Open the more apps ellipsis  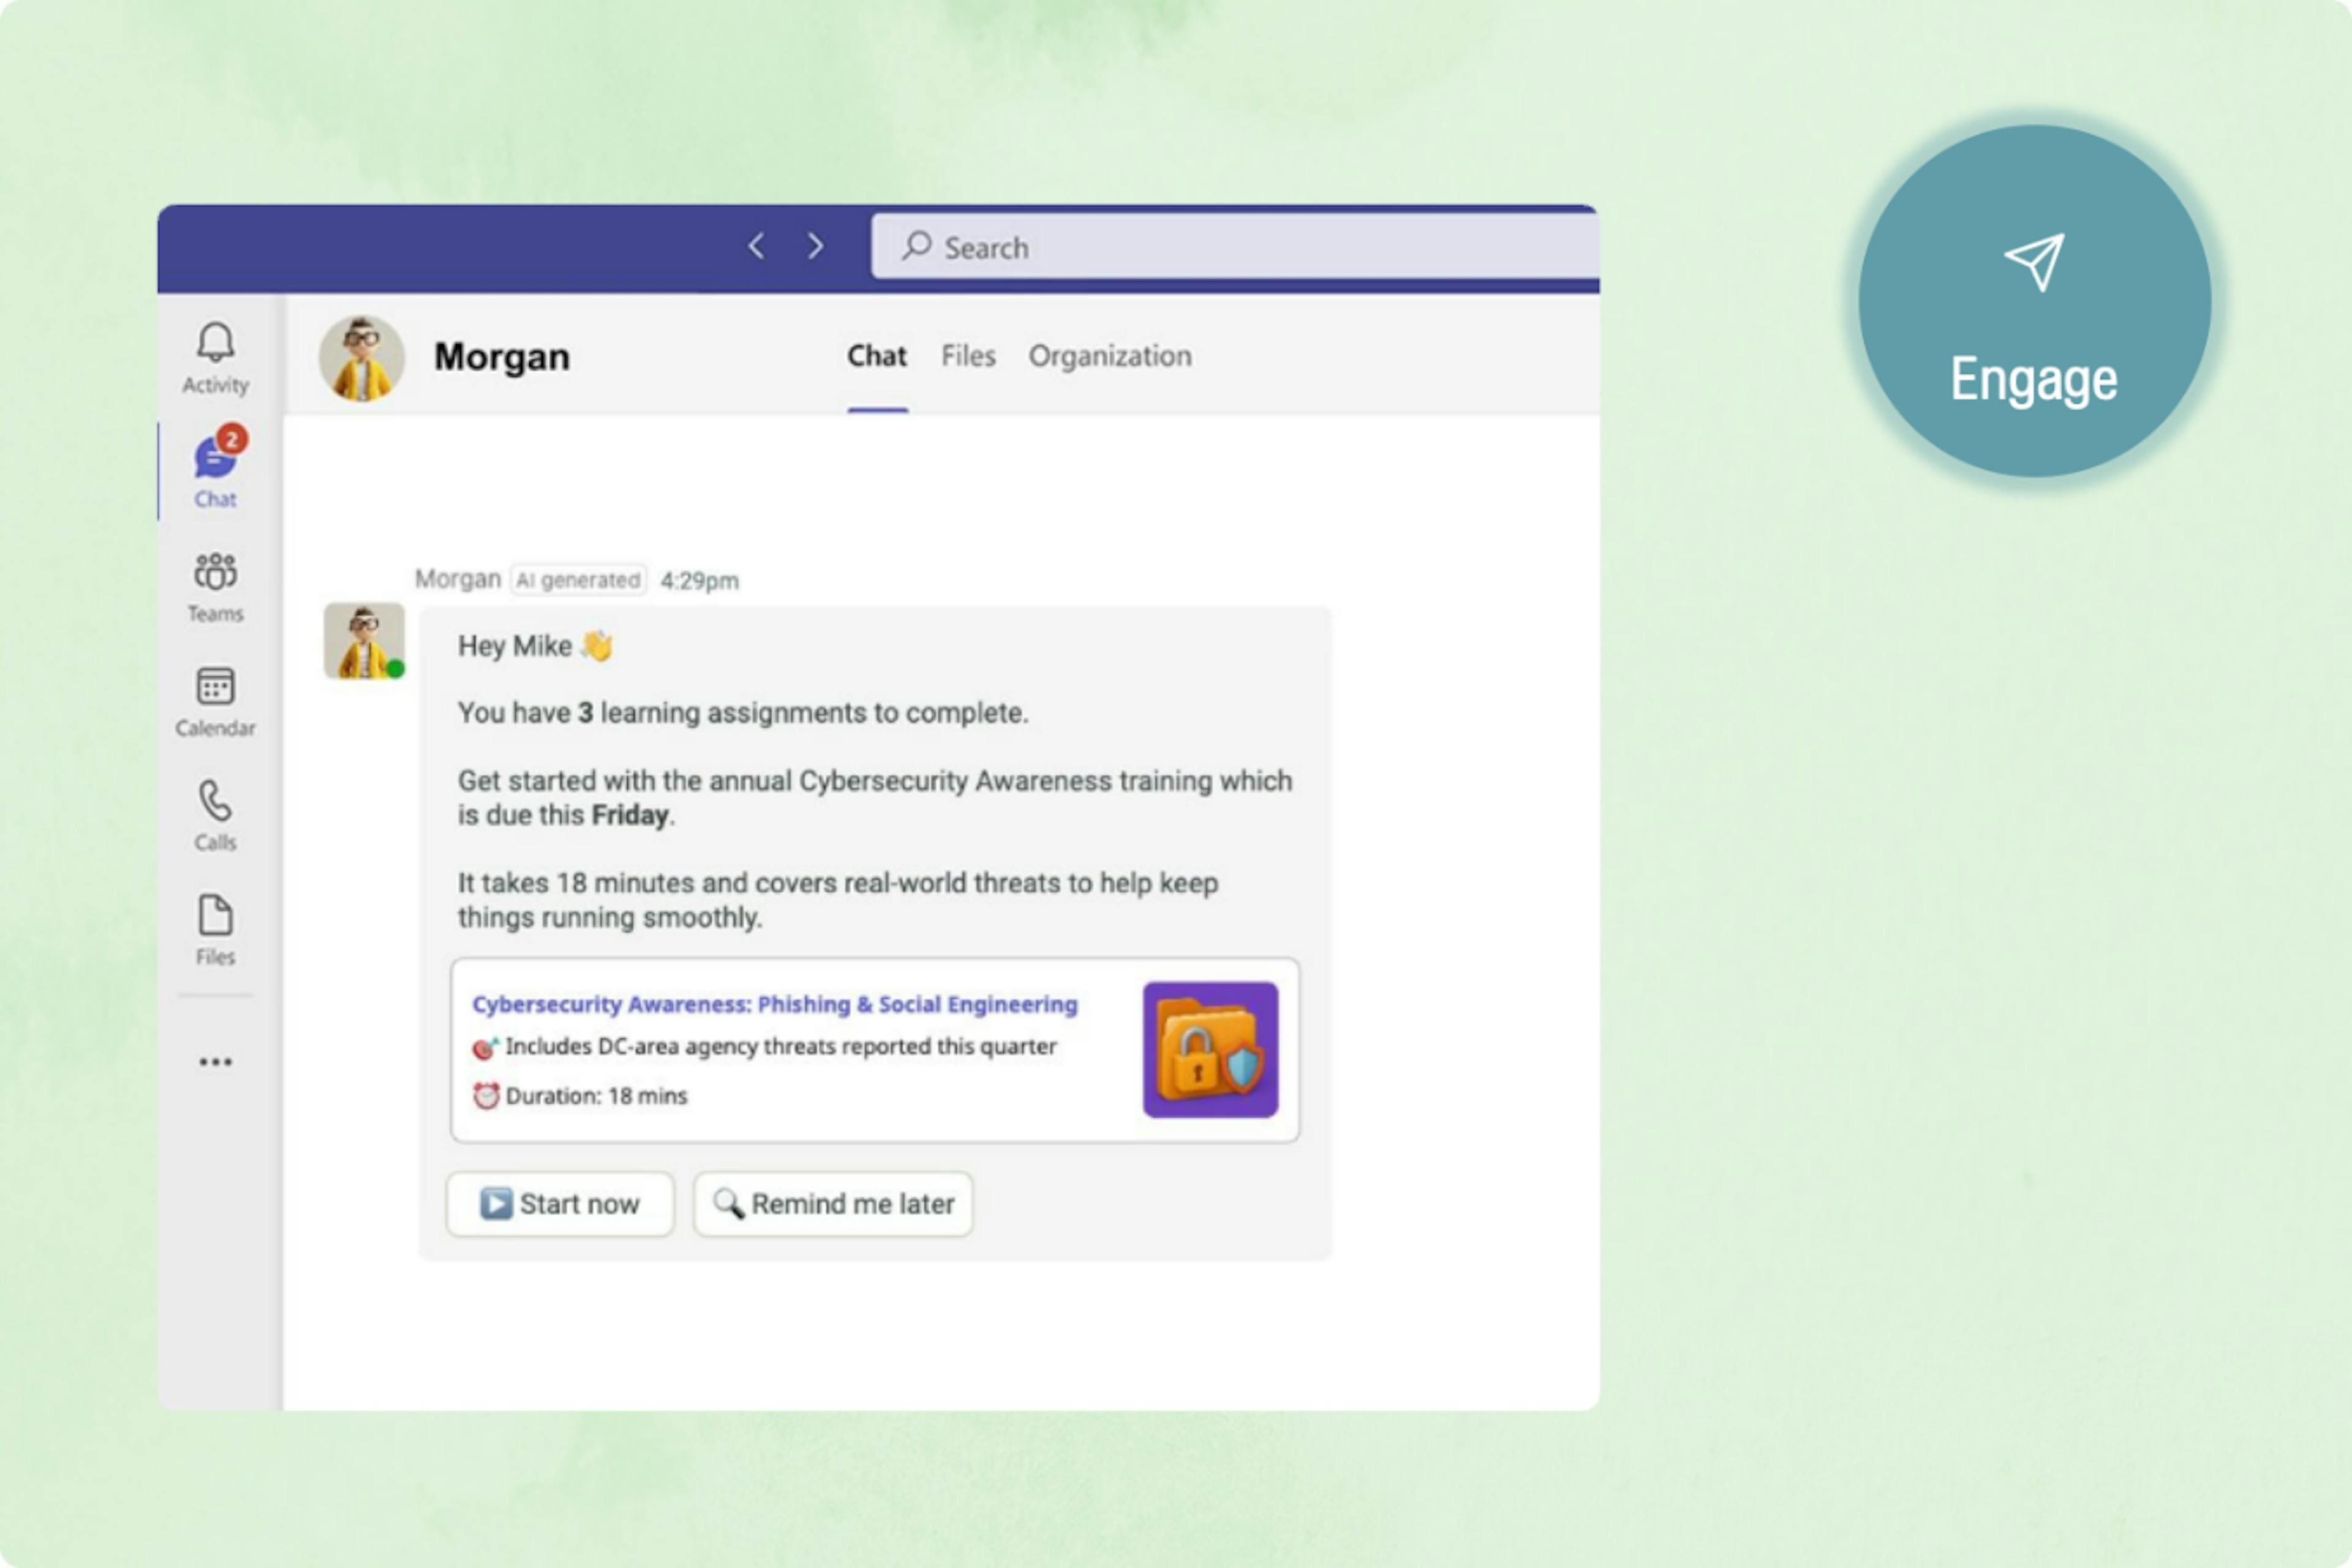click(x=215, y=1061)
